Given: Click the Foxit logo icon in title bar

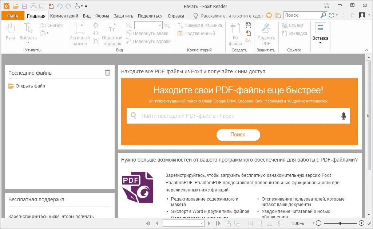Looking at the screenshot, I should click(7, 6).
